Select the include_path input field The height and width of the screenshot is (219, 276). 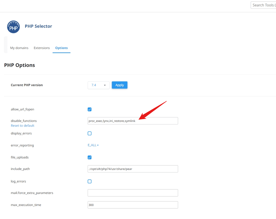[133, 169]
